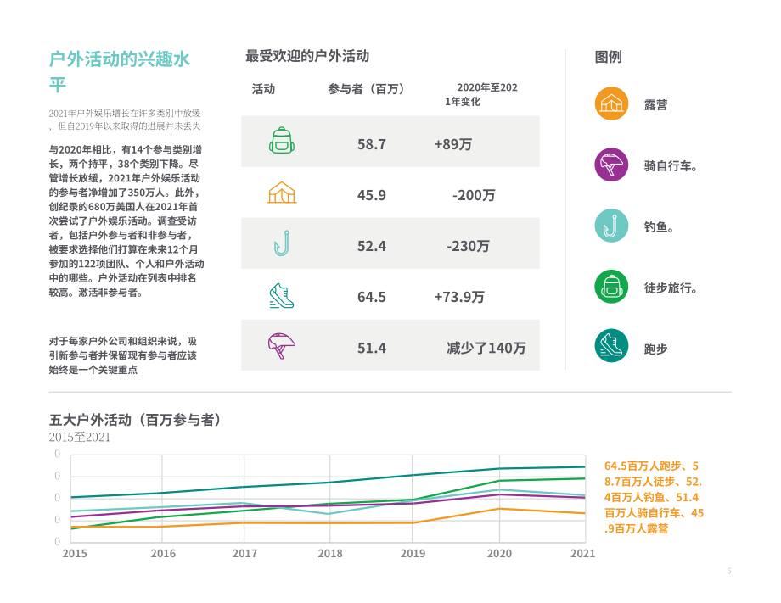Click the 活动 column header
Image resolution: width=781 pixels, height=603 pixels.
click(x=263, y=89)
